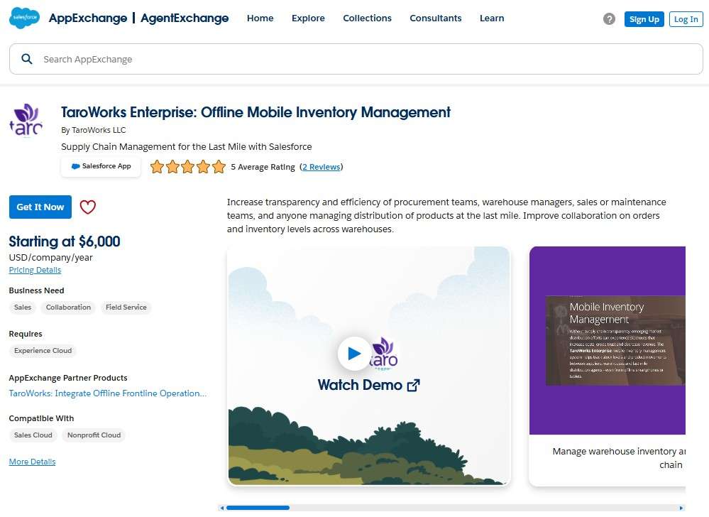Click the Sign Up button

(x=644, y=19)
